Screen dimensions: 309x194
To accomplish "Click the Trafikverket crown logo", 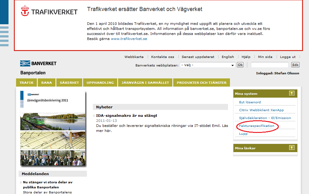I will point(25,11).
